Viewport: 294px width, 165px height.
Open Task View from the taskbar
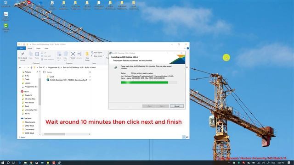point(13,163)
